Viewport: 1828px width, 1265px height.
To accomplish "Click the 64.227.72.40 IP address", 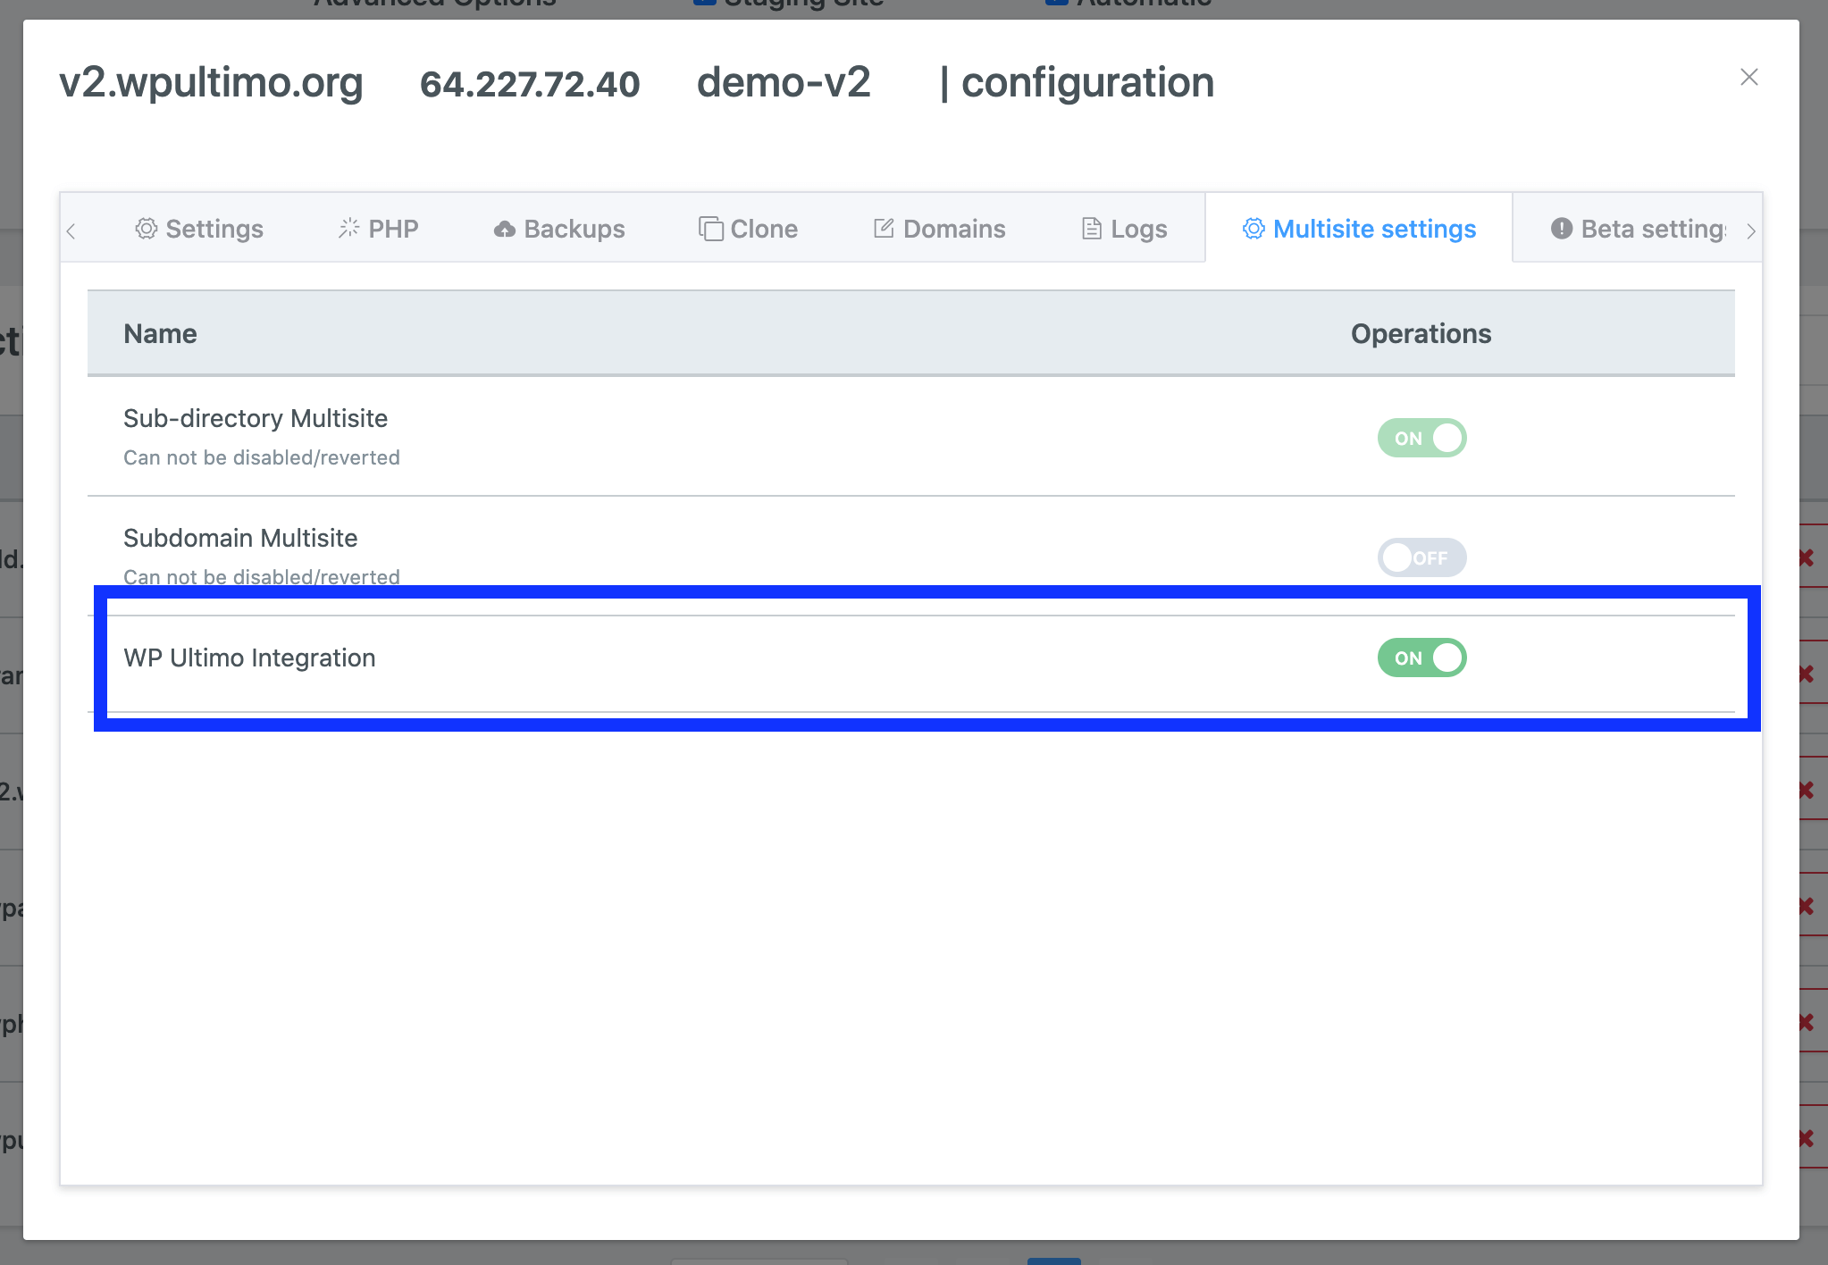I will (530, 84).
